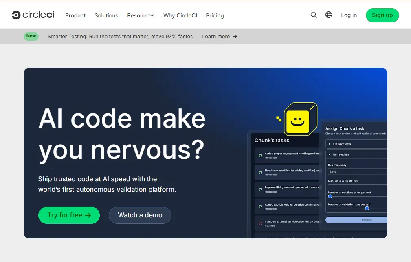This screenshot has width=411, height=262.
Task: Click "Added proper async/await handling" task row
Action: (x=287, y=156)
